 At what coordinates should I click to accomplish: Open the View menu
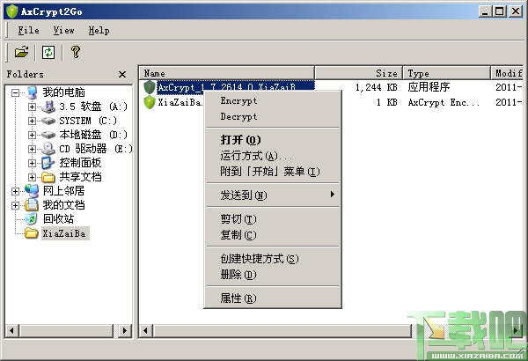point(63,30)
